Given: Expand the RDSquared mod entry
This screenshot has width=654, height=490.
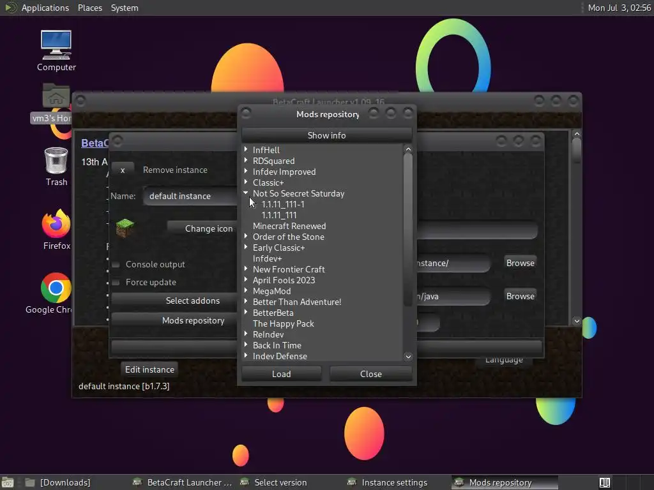Looking at the screenshot, I should pyautogui.click(x=246, y=160).
